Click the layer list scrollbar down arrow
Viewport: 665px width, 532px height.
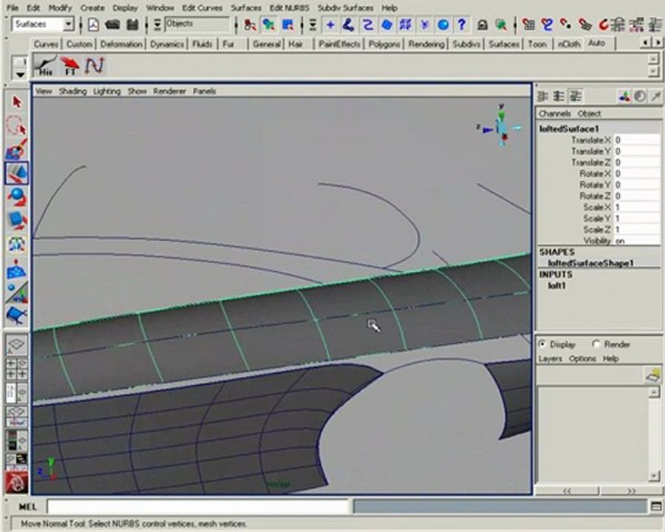pyautogui.click(x=654, y=477)
